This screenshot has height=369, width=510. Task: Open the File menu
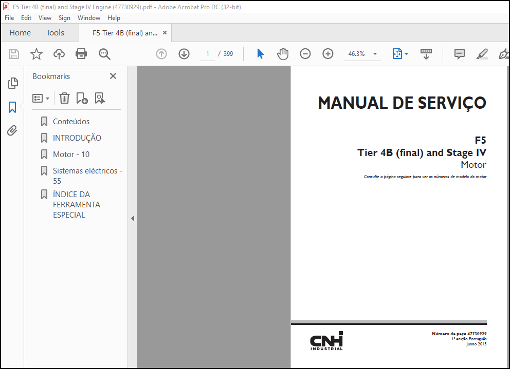tap(9, 18)
